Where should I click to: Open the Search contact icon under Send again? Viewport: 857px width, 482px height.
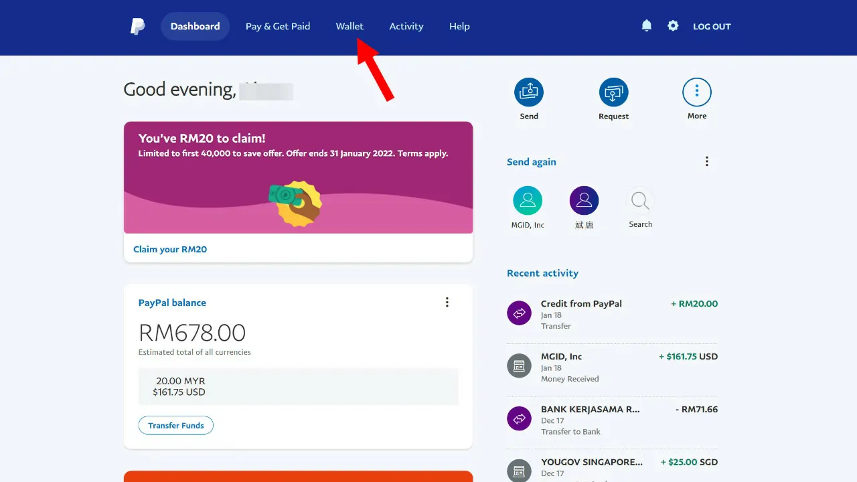click(x=640, y=201)
